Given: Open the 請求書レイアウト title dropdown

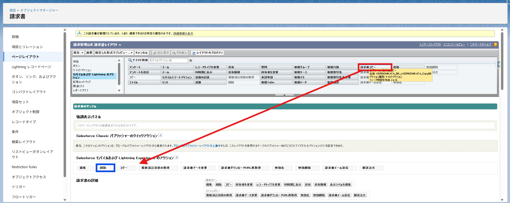Looking at the screenshot, I should pos(120,45).
